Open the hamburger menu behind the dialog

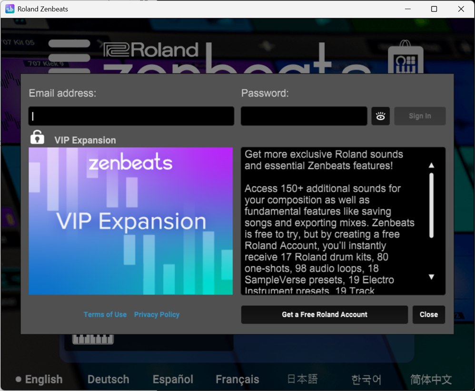point(69,57)
